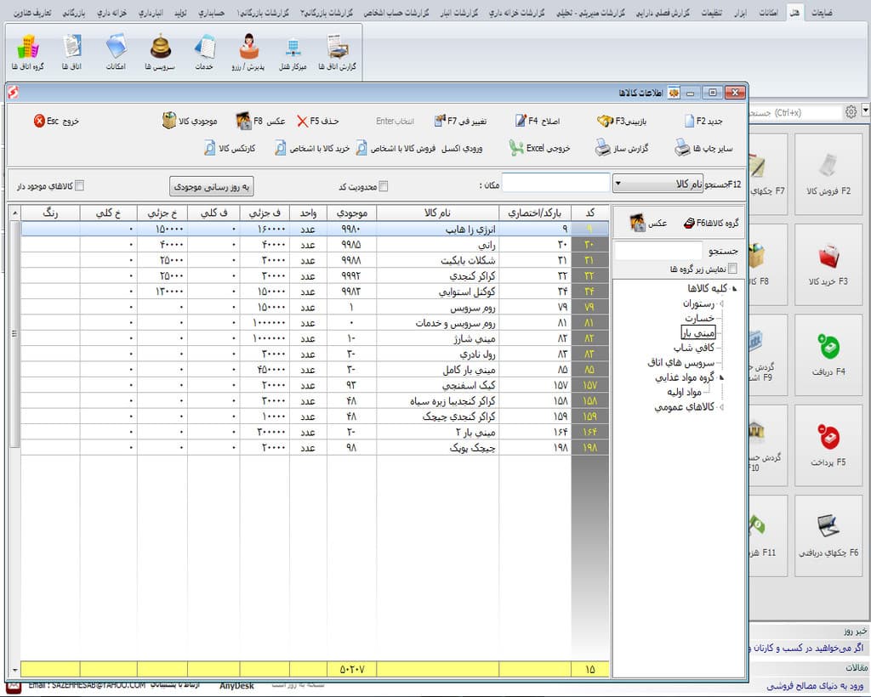Open received cheques (چکهای دریافتی F6) tile

pos(828,536)
